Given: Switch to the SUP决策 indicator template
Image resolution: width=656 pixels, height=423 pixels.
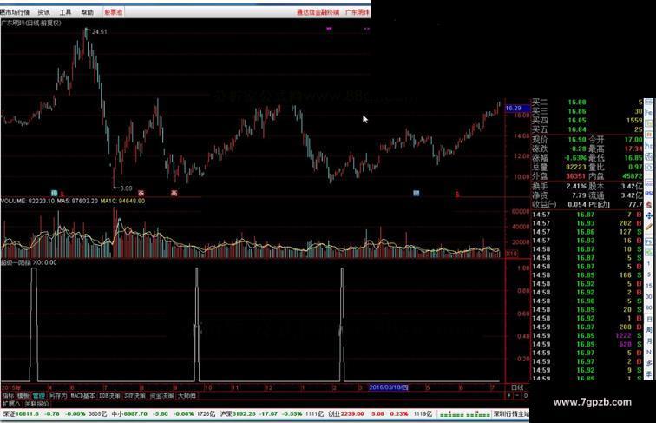Looking at the screenshot, I should point(134,395).
